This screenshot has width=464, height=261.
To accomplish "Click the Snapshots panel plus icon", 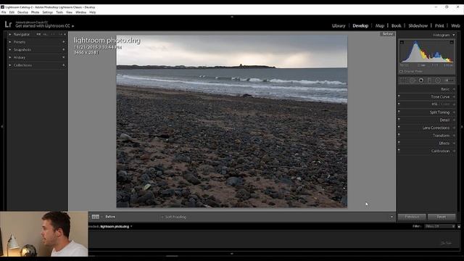I will pos(64,50).
